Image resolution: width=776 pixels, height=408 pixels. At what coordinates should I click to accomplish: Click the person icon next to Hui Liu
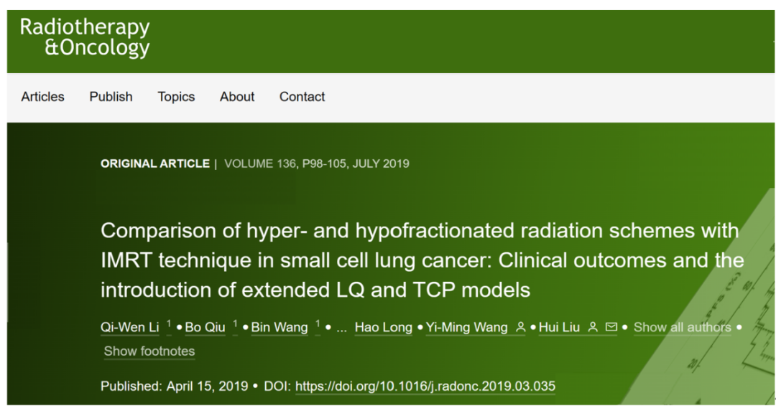pyautogui.click(x=593, y=327)
